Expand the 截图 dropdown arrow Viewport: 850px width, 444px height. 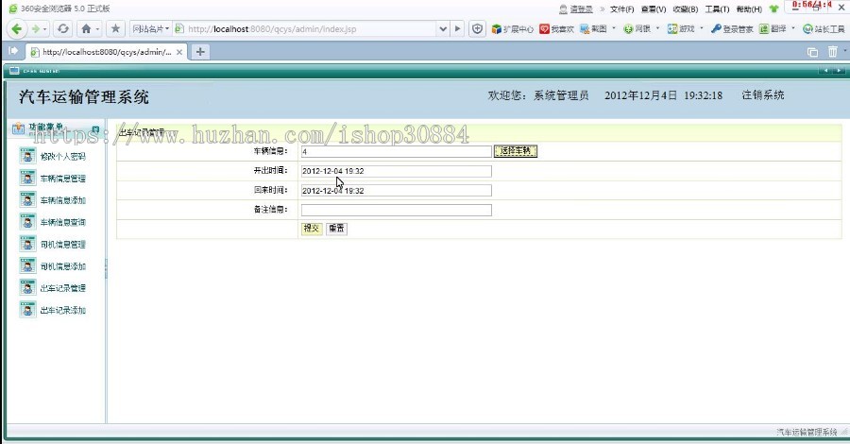614,28
